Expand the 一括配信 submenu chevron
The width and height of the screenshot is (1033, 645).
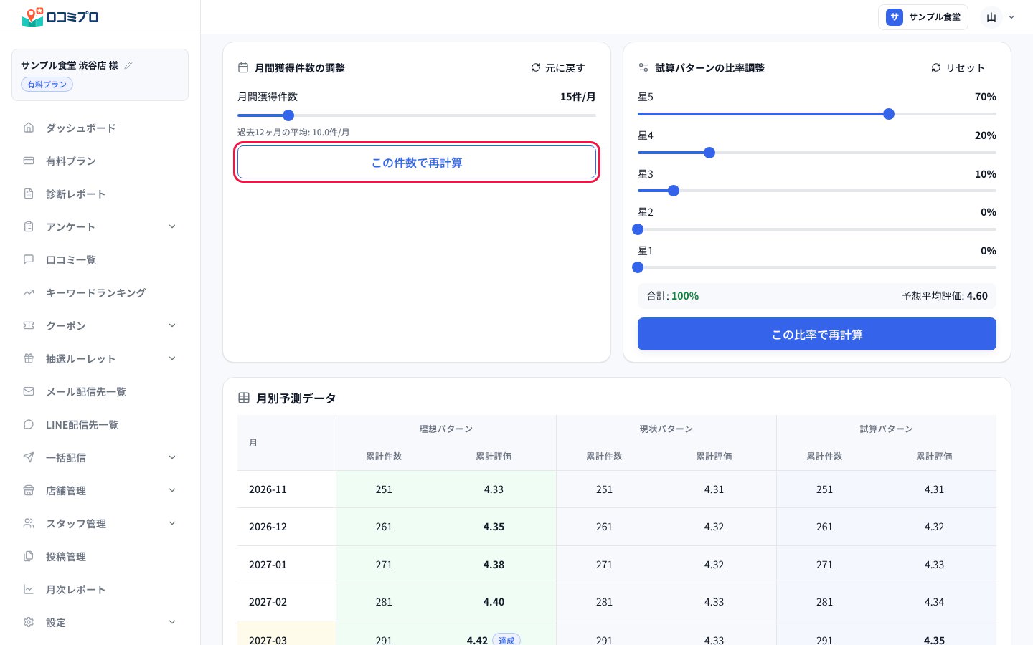coord(172,457)
